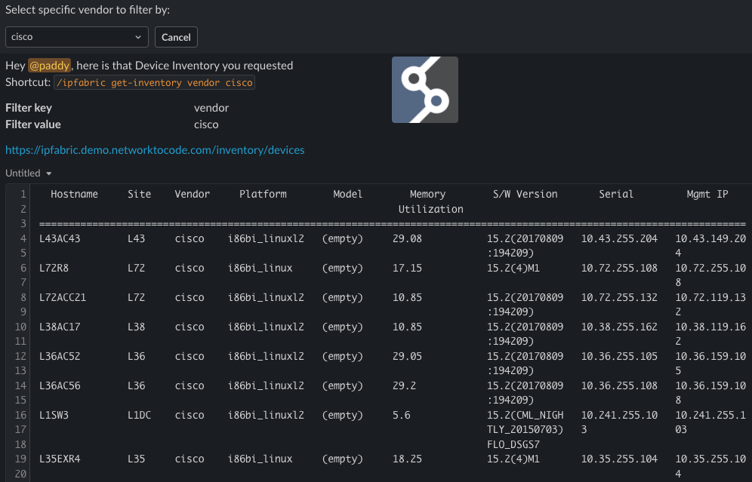Click the @paddy mention
Viewport: 752px width, 482px height.
click(49, 65)
